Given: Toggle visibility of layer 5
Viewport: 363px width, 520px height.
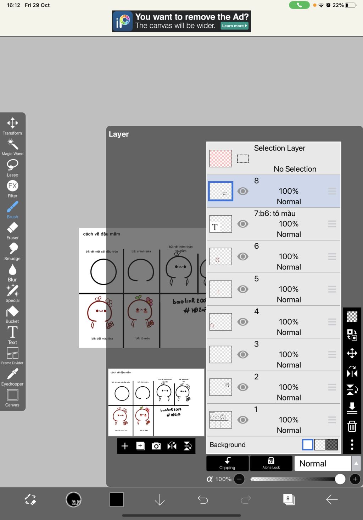Looking at the screenshot, I should coord(243,289).
